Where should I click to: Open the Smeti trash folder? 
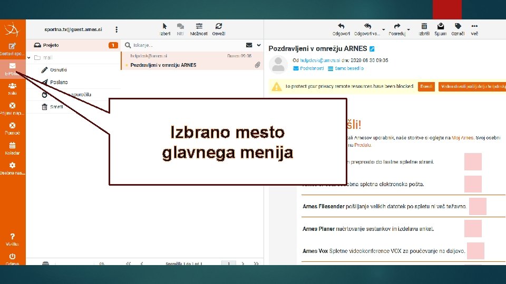56,107
